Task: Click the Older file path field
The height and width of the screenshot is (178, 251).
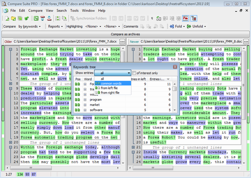Action: click(66, 42)
